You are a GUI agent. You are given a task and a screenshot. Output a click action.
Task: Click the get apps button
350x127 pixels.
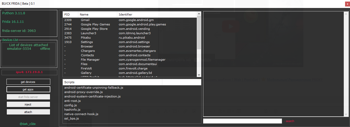(28, 89)
